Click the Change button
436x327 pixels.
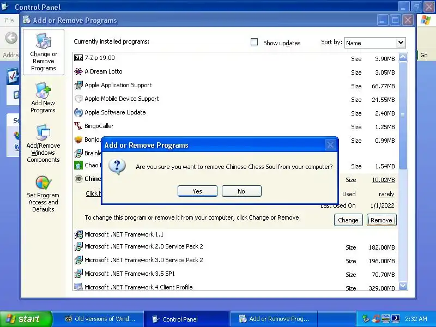click(x=348, y=220)
